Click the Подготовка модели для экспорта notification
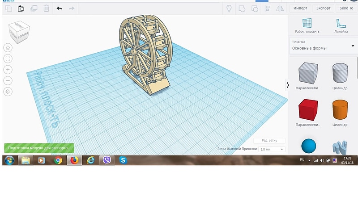The height and width of the screenshot is (201, 358). click(x=39, y=148)
